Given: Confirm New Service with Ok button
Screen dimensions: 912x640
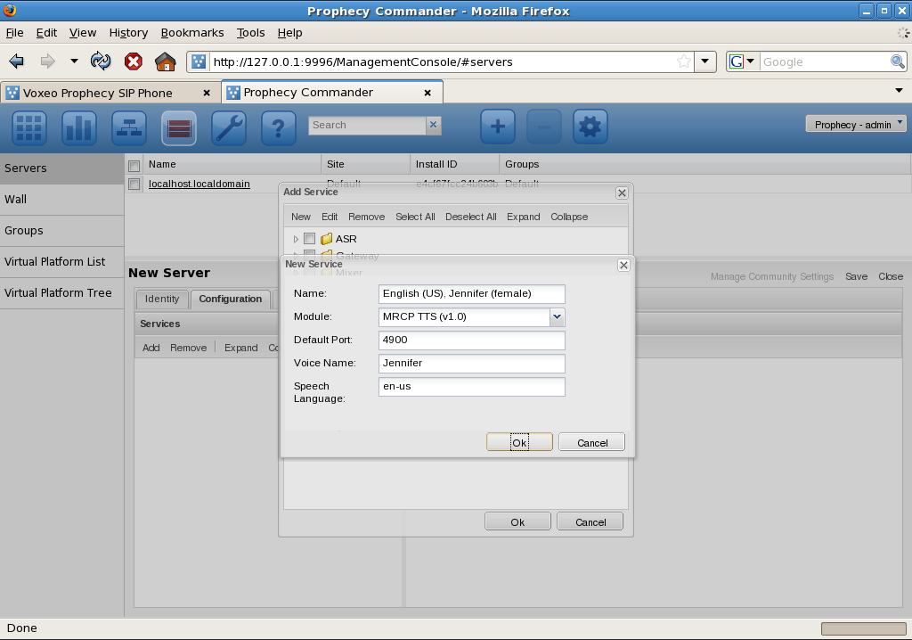Looking at the screenshot, I should (x=519, y=443).
